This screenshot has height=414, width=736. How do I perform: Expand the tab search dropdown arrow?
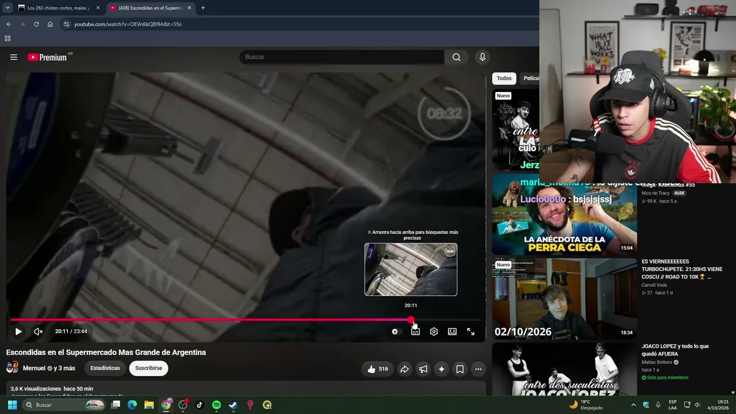[x=7, y=8]
